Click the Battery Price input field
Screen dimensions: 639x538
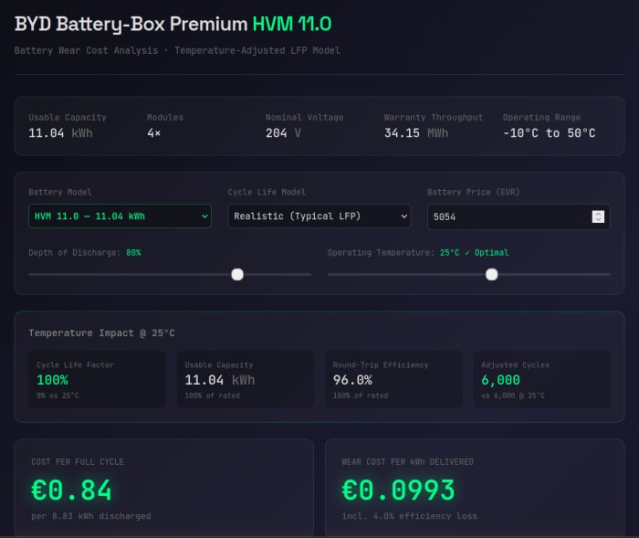519,216
